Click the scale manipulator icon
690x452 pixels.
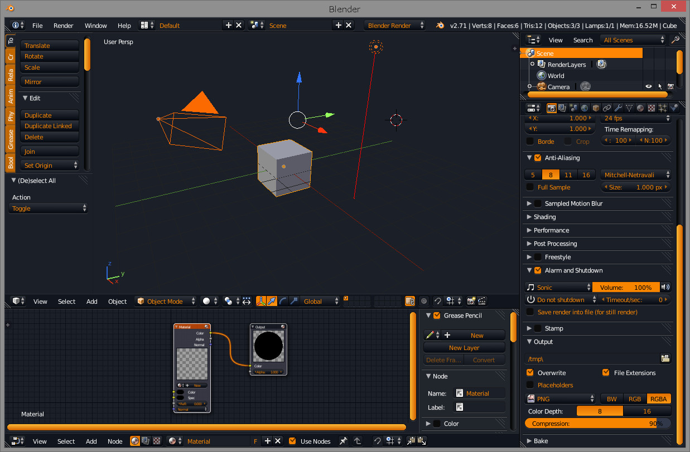294,301
